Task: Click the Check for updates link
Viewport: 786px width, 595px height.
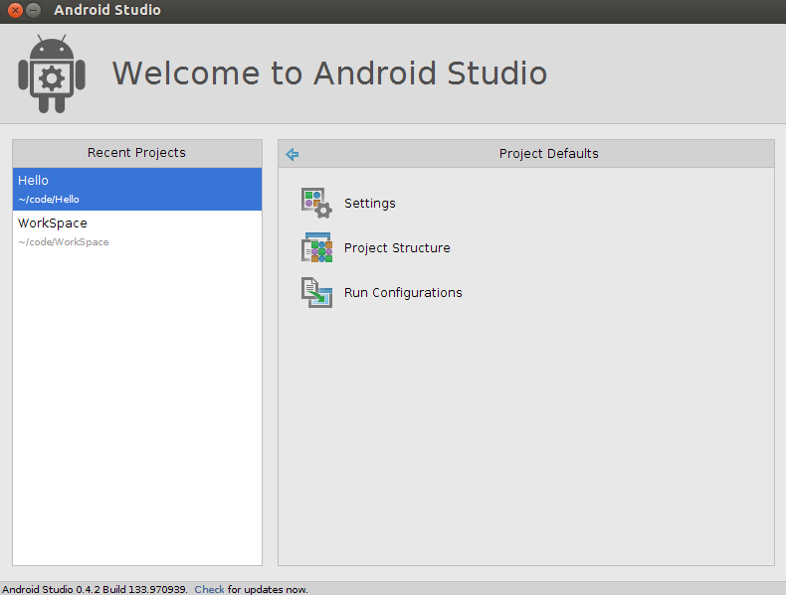Action: tap(209, 589)
